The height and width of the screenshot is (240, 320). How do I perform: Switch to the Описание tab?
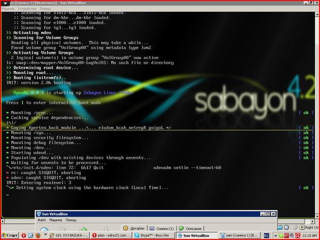pyautogui.click(x=190, y=228)
